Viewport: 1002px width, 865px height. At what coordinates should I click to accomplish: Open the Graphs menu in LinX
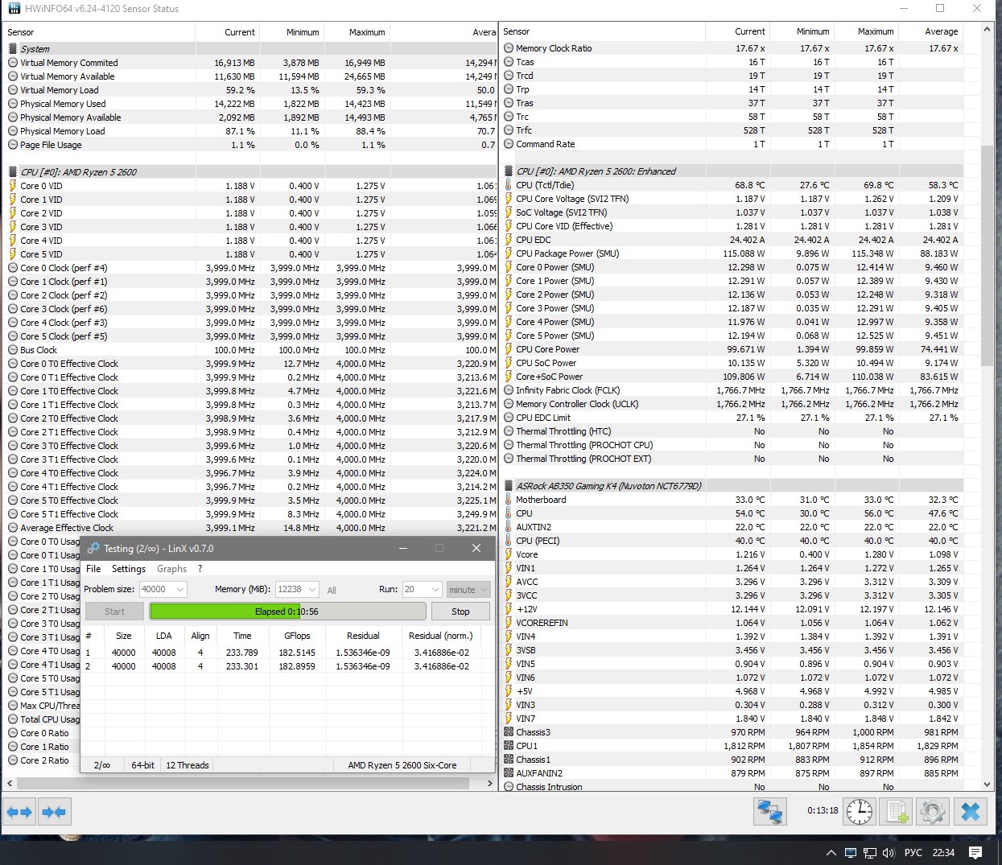171,569
